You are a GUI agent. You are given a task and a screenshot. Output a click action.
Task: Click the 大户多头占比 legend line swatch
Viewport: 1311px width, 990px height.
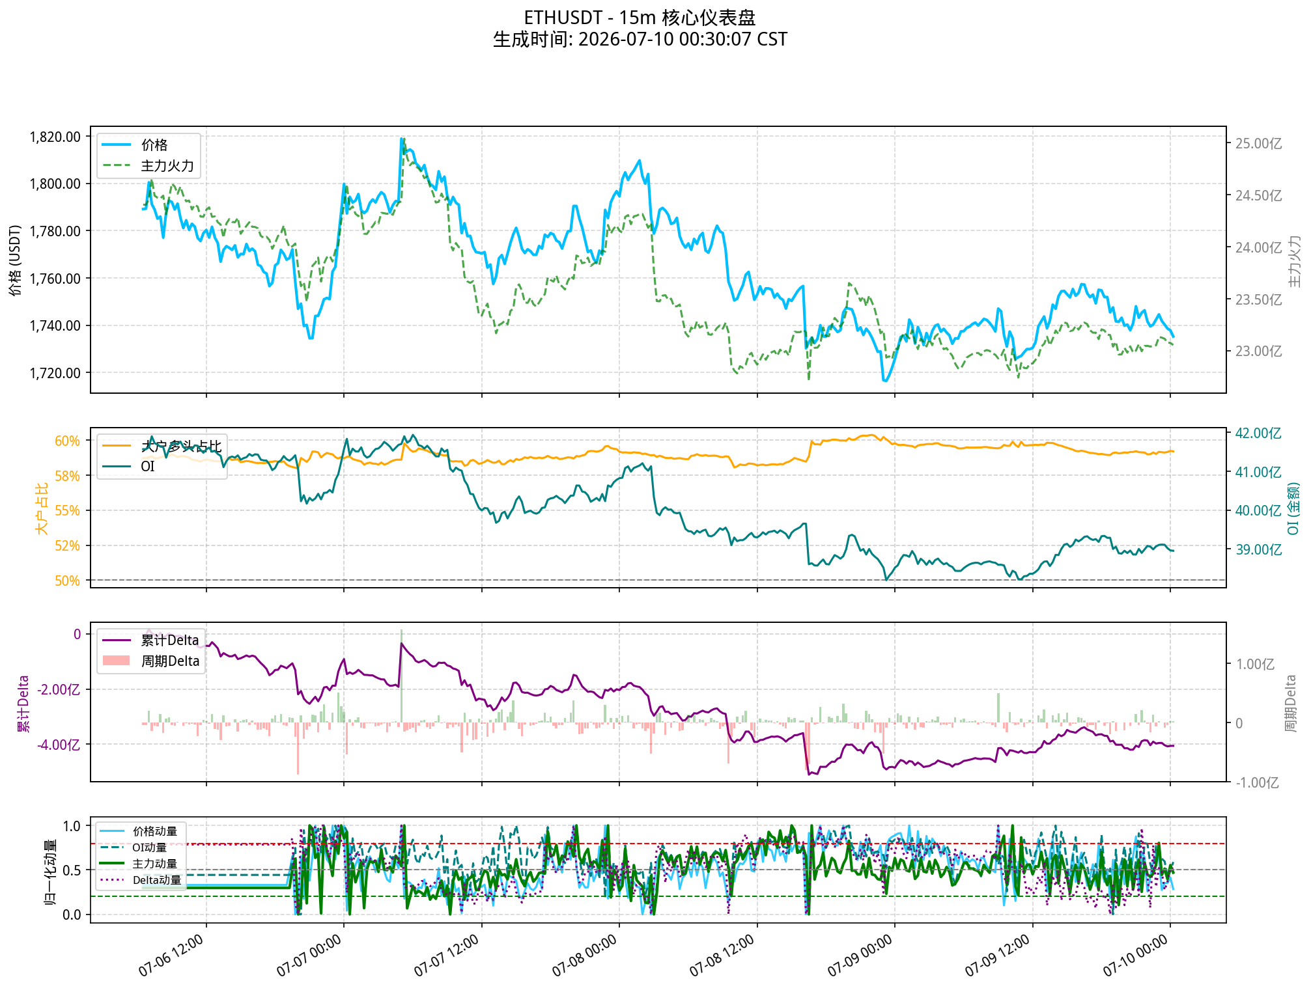click(x=117, y=446)
